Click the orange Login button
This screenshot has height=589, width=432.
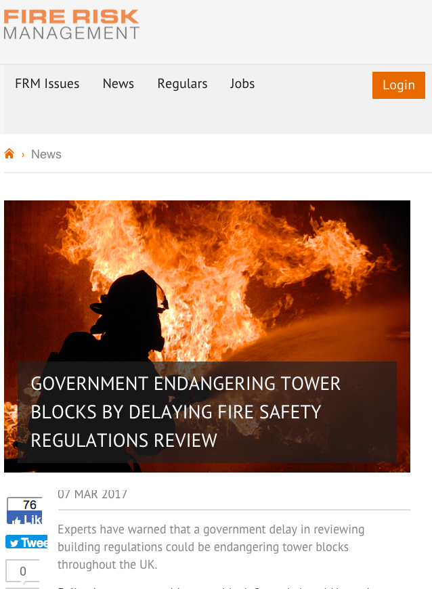click(399, 85)
